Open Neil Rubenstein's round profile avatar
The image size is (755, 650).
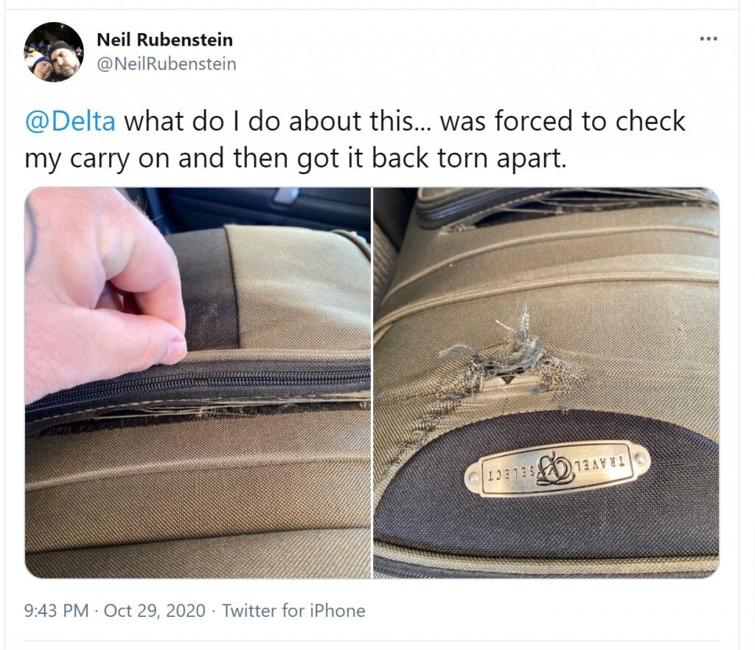[x=54, y=52]
